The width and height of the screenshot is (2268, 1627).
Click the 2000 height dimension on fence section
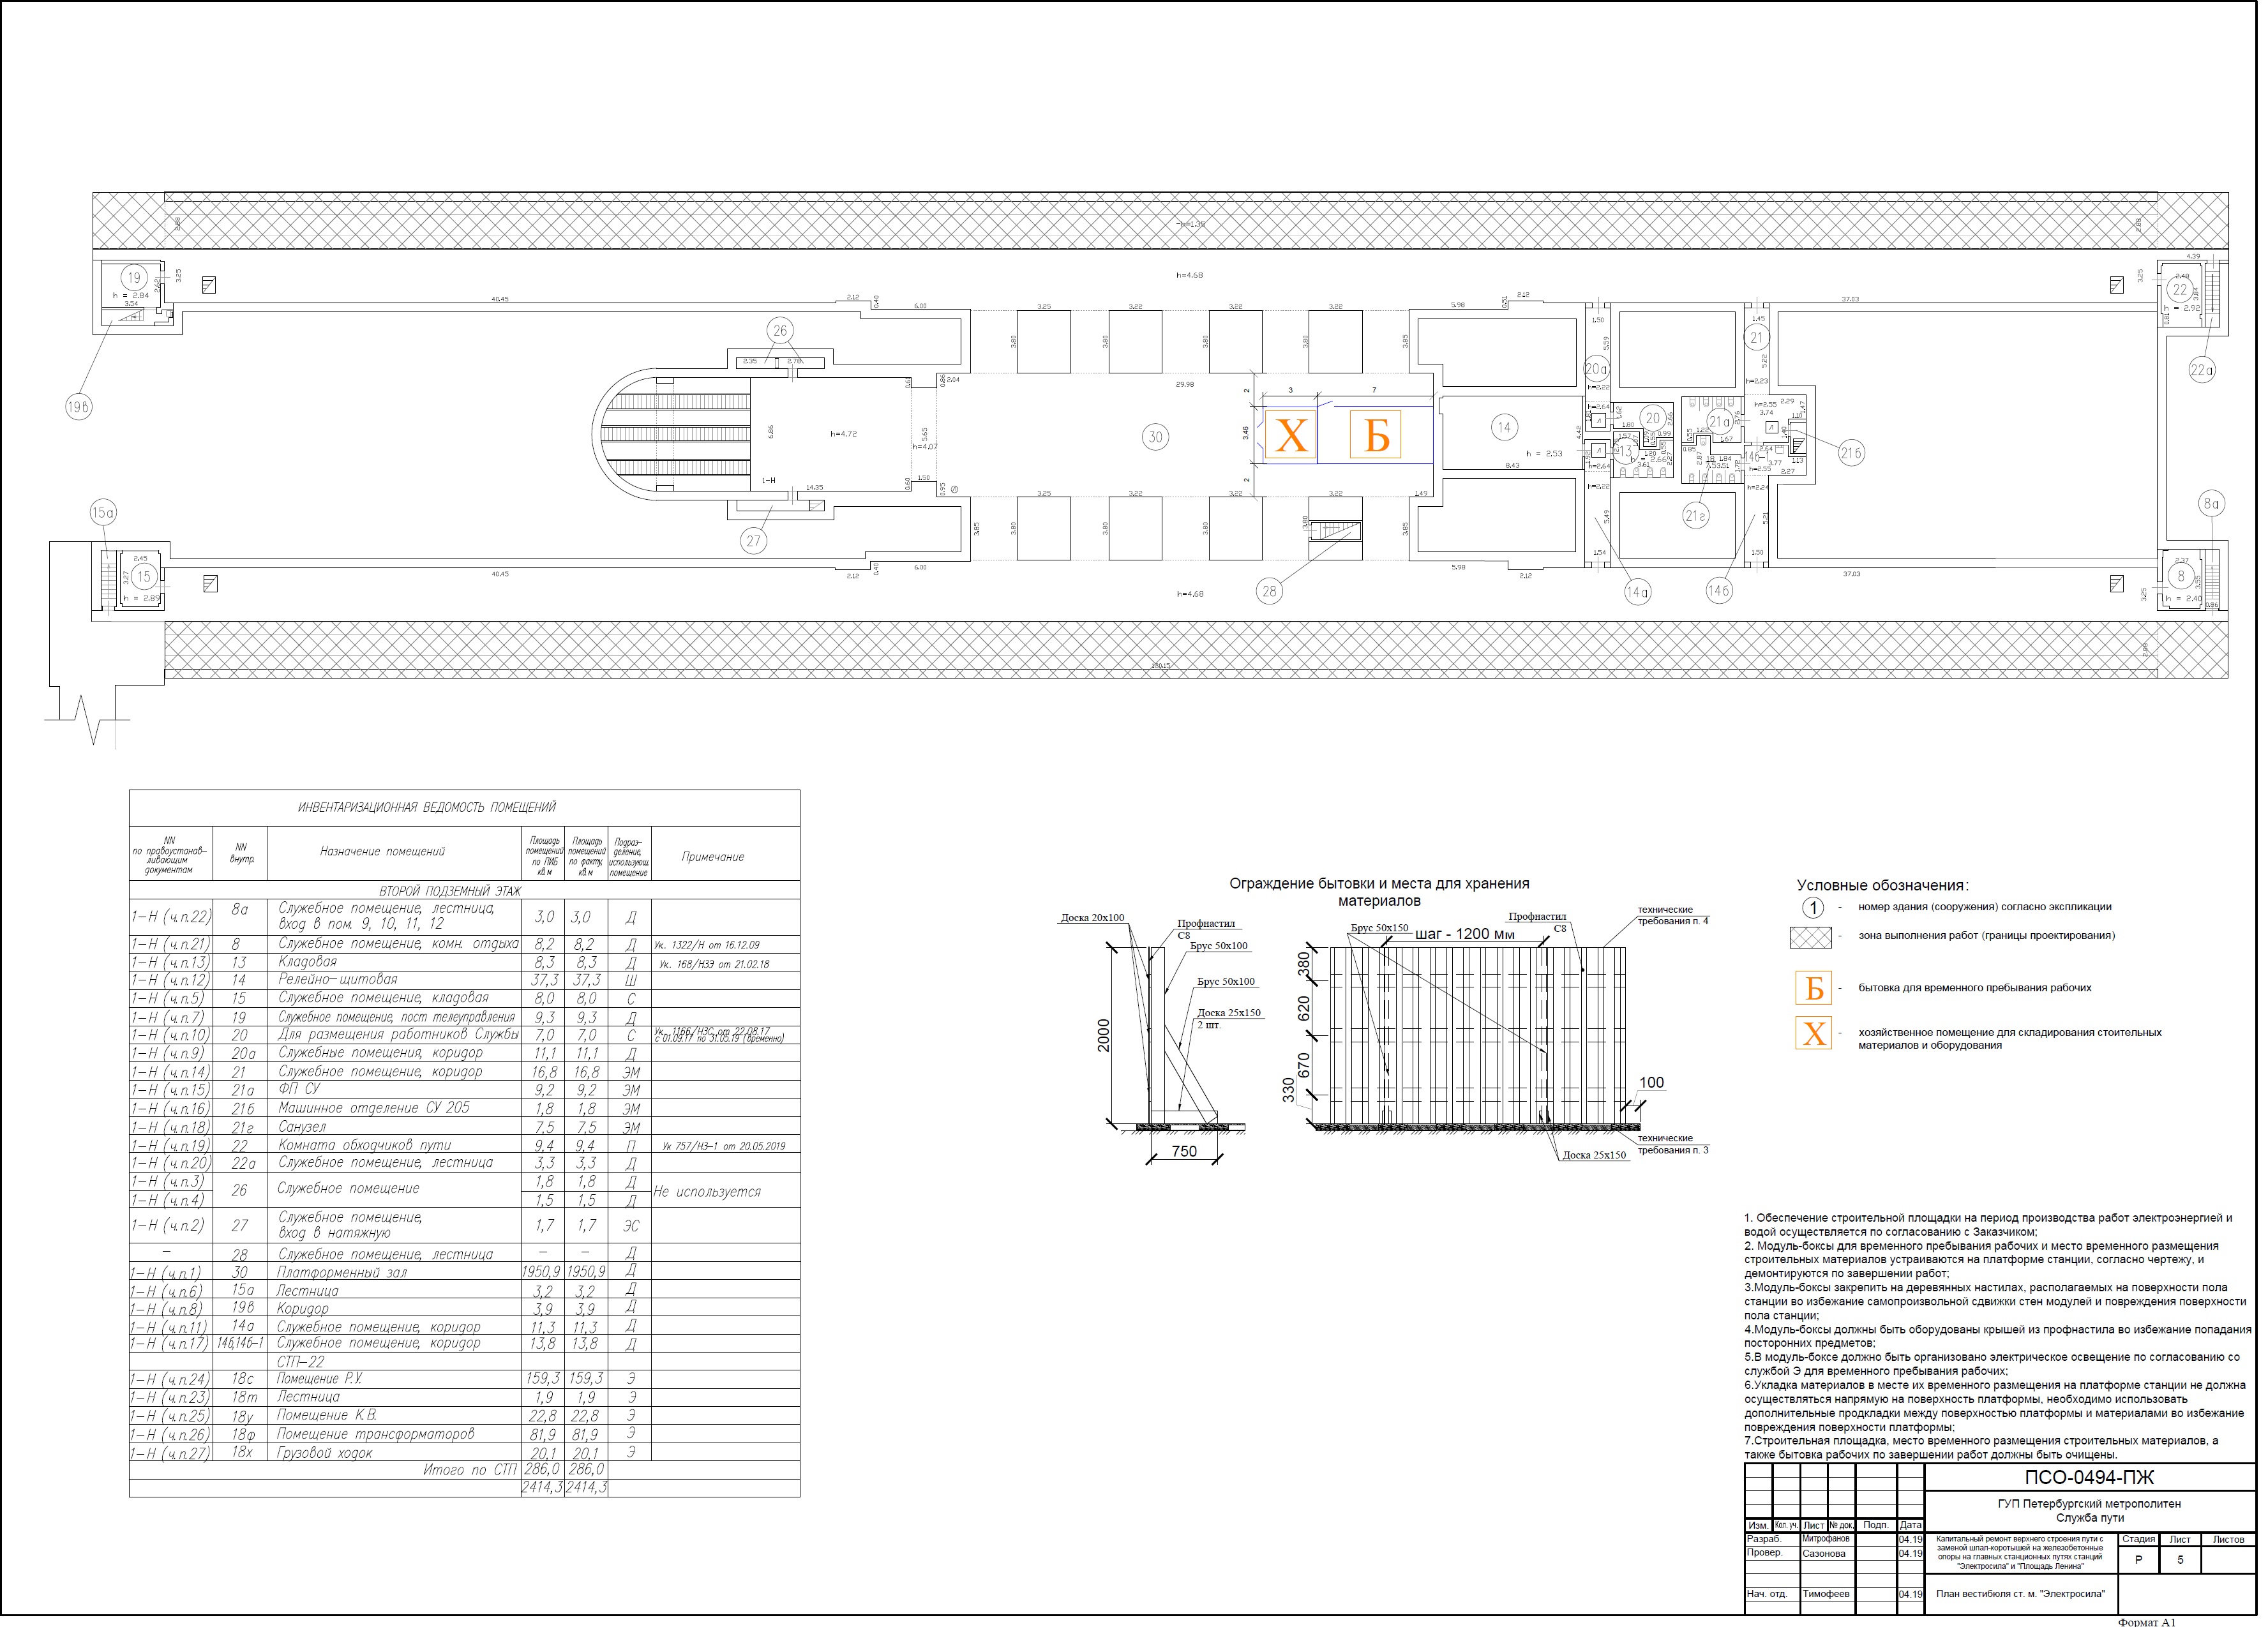[1103, 1036]
